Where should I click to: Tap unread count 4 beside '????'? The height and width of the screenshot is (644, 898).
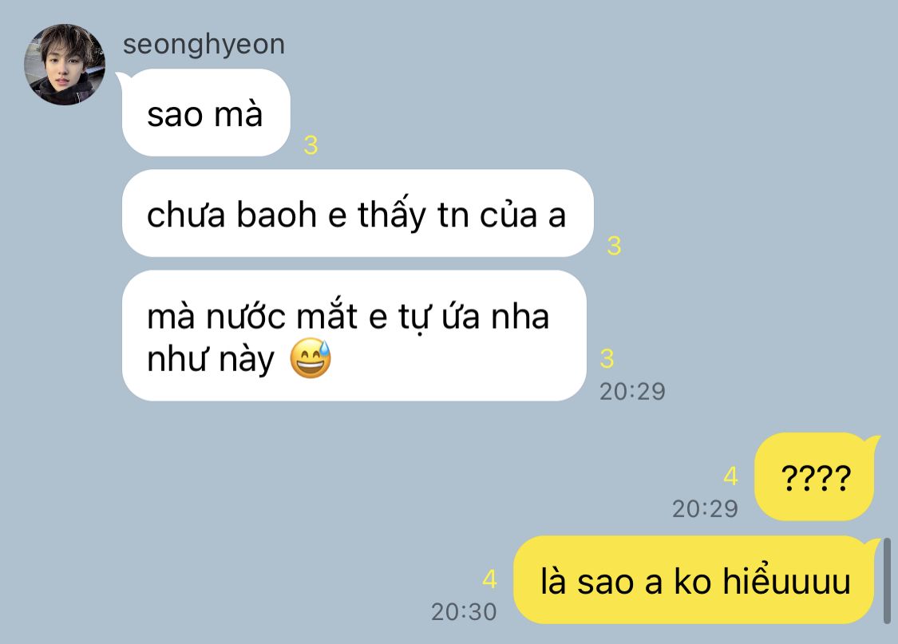tap(730, 476)
